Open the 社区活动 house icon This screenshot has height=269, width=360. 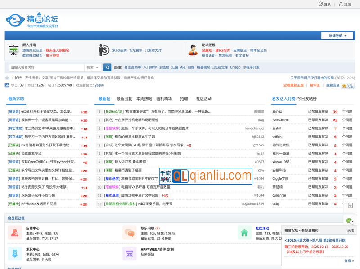pos(244,233)
